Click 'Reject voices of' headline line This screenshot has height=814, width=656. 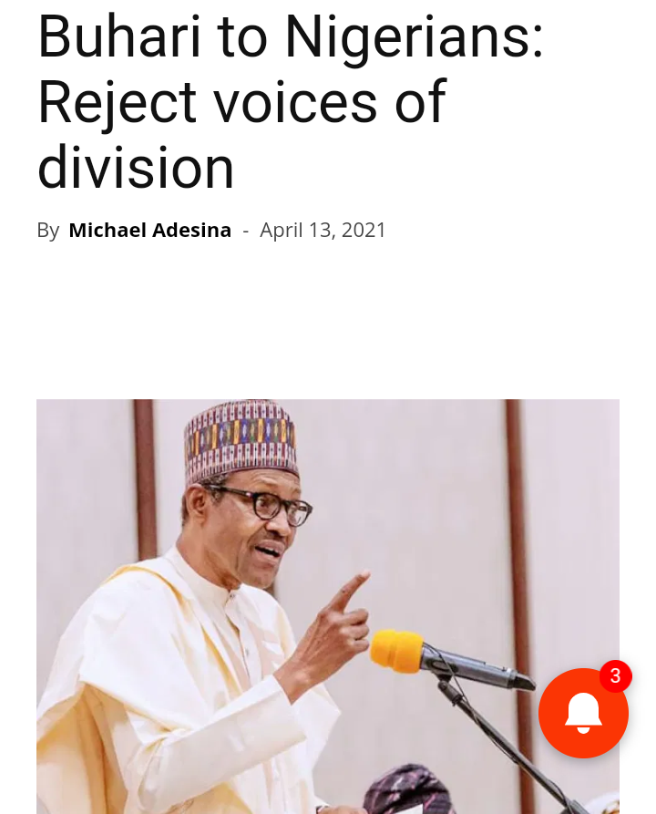tap(241, 102)
